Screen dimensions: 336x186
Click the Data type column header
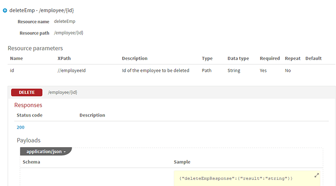click(238, 58)
